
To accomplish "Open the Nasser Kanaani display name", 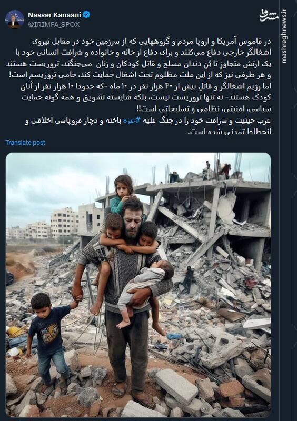I will (54, 15).
